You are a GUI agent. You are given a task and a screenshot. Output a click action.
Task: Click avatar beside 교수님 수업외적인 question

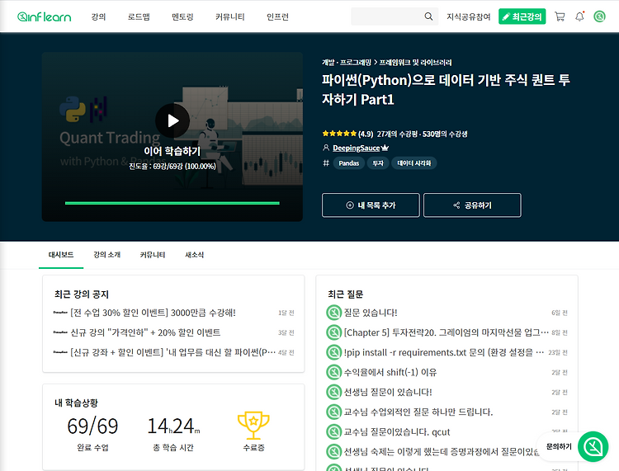click(x=334, y=412)
